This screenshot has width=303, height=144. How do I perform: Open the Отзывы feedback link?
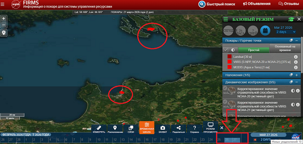coord(289,4)
